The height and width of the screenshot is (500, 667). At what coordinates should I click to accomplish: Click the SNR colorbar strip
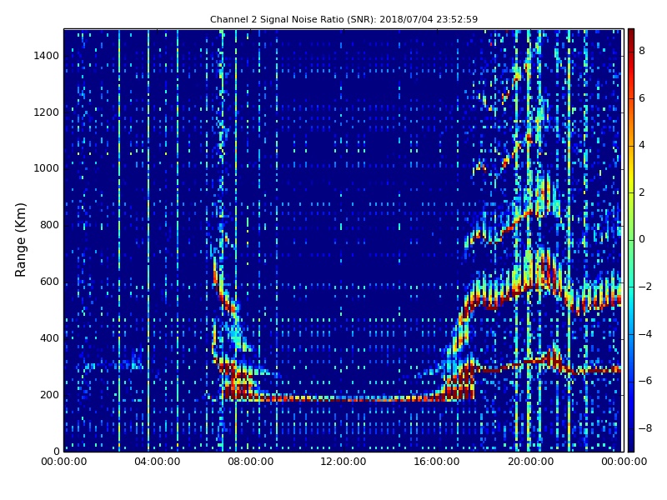[631, 240]
